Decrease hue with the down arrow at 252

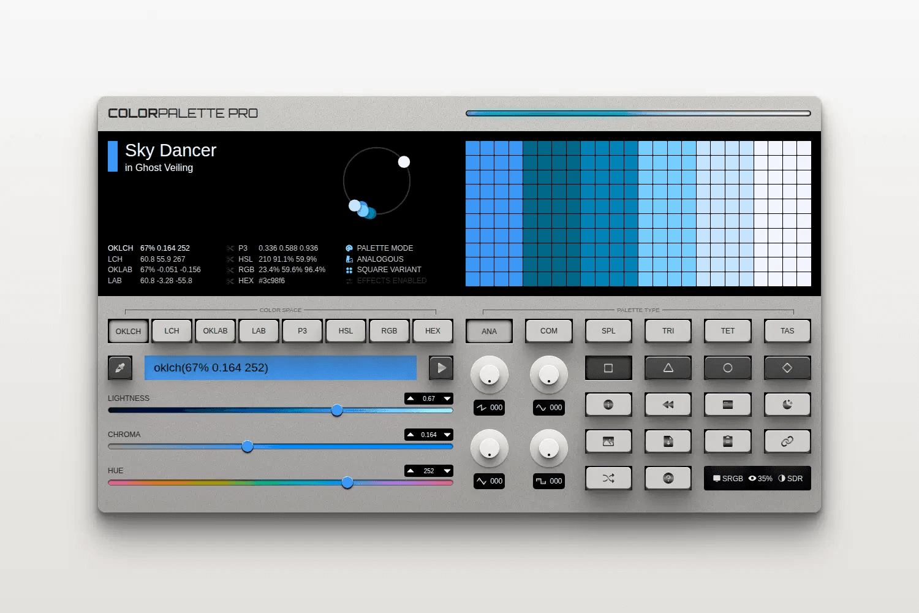tap(447, 471)
